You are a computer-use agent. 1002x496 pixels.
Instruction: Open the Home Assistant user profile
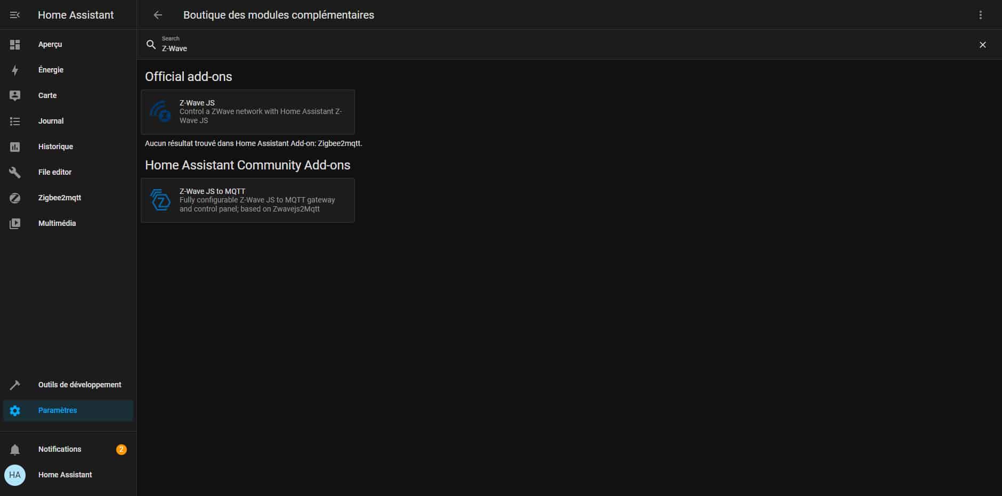pos(68,475)
